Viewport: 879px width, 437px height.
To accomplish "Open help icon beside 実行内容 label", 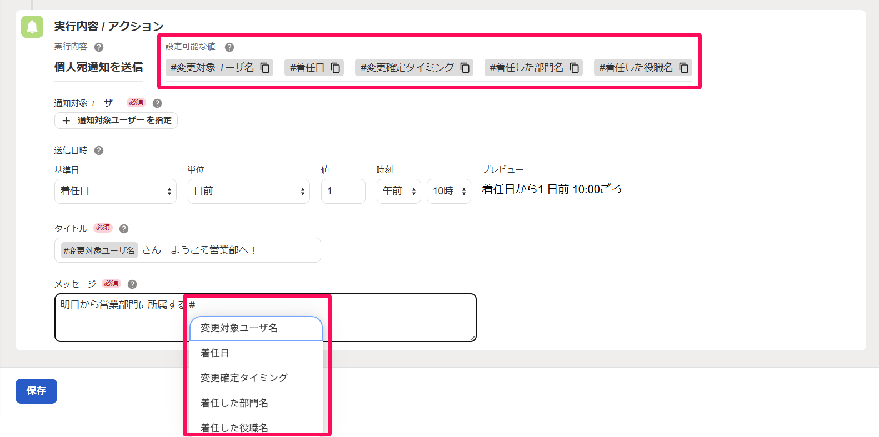I will 99,47.
